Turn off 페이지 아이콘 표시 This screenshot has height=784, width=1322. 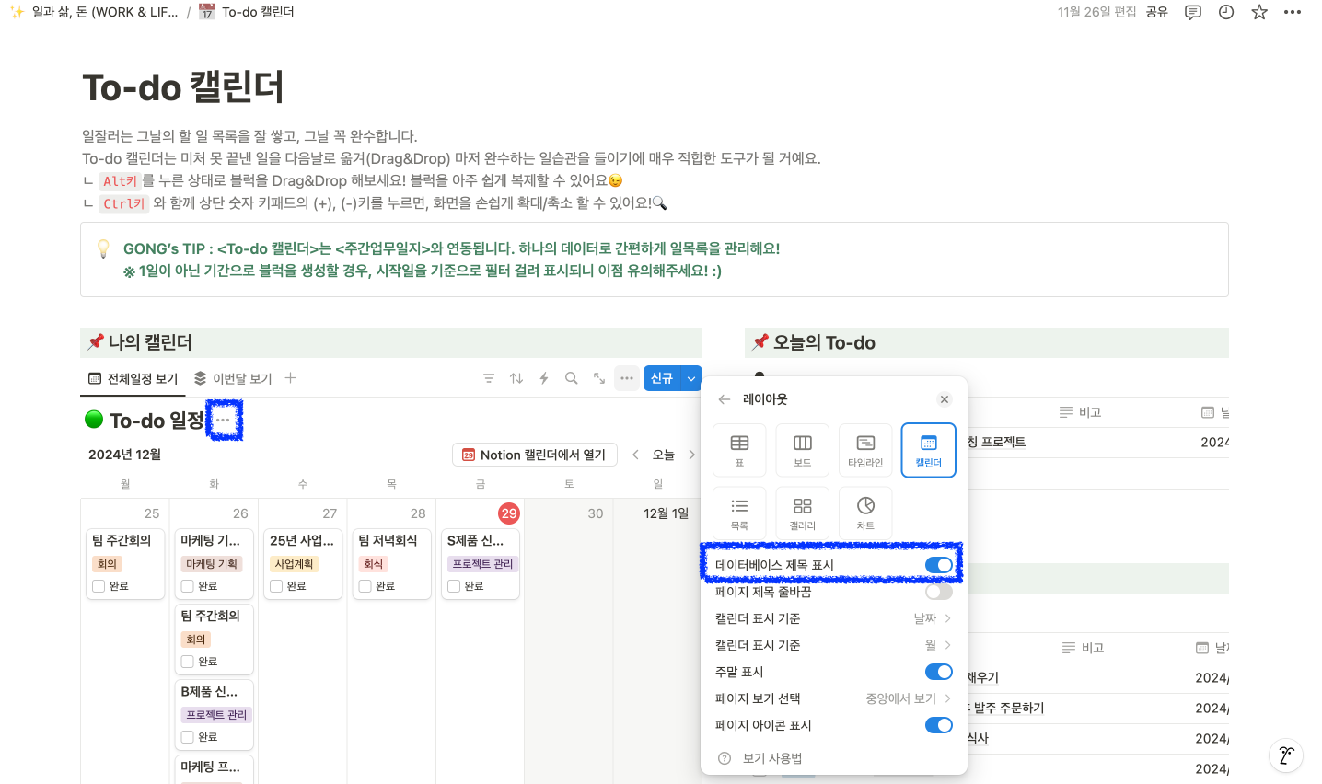pyautogui.click(x=939, y=725)
